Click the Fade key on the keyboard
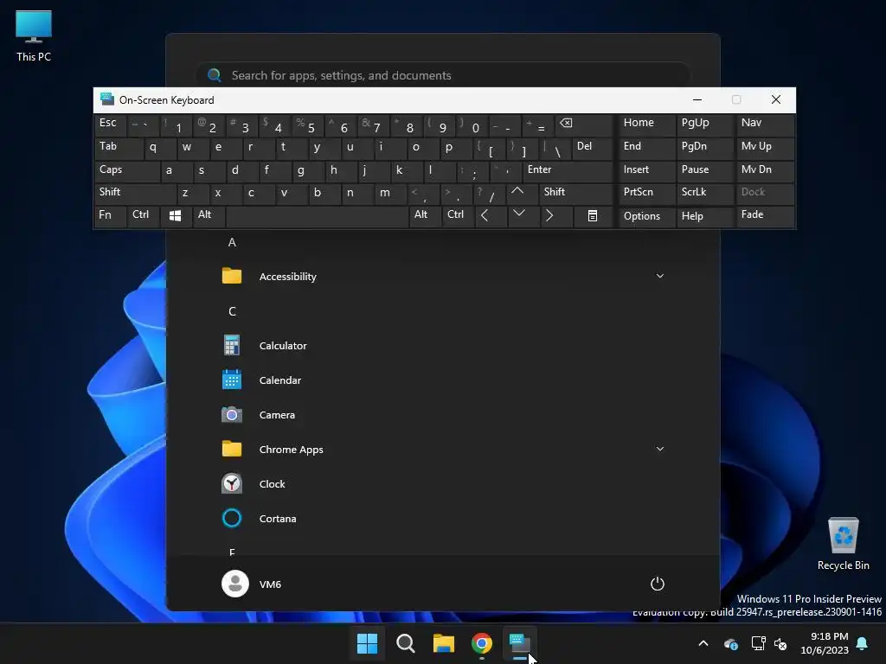 click(765, 216)
